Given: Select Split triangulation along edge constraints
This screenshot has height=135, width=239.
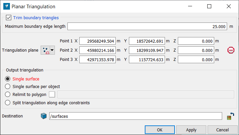Looking at the screenshot, I should pos(8,103).
